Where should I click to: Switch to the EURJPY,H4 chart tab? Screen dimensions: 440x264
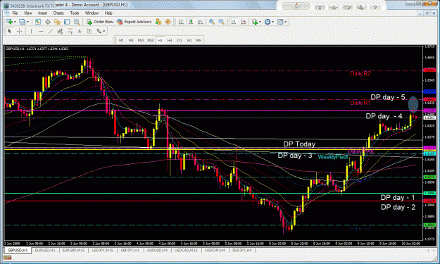[242, 250]
